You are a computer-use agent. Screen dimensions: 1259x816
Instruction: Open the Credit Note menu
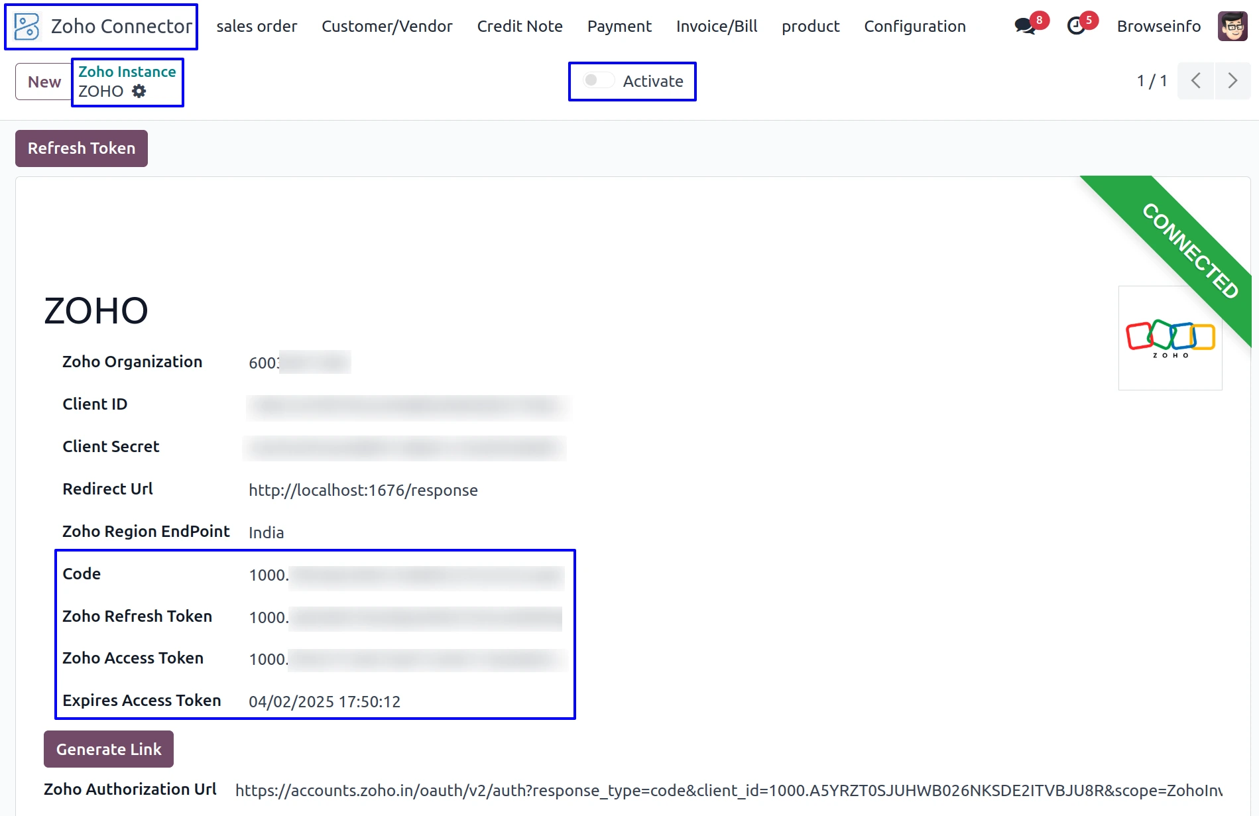(519, 27)
